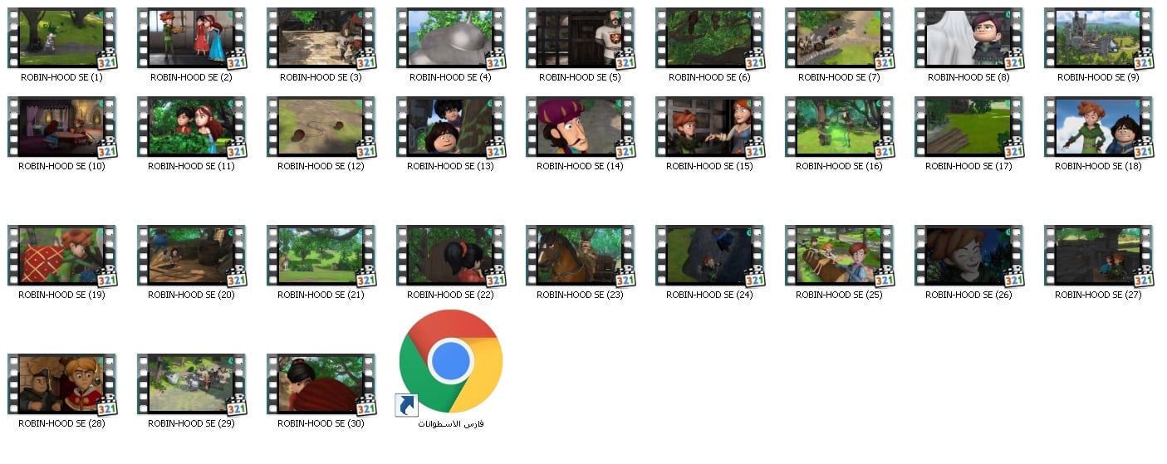
Task: Select the ROBIN-HOOD SE (10) video file icon
Action: pos(61,127)
